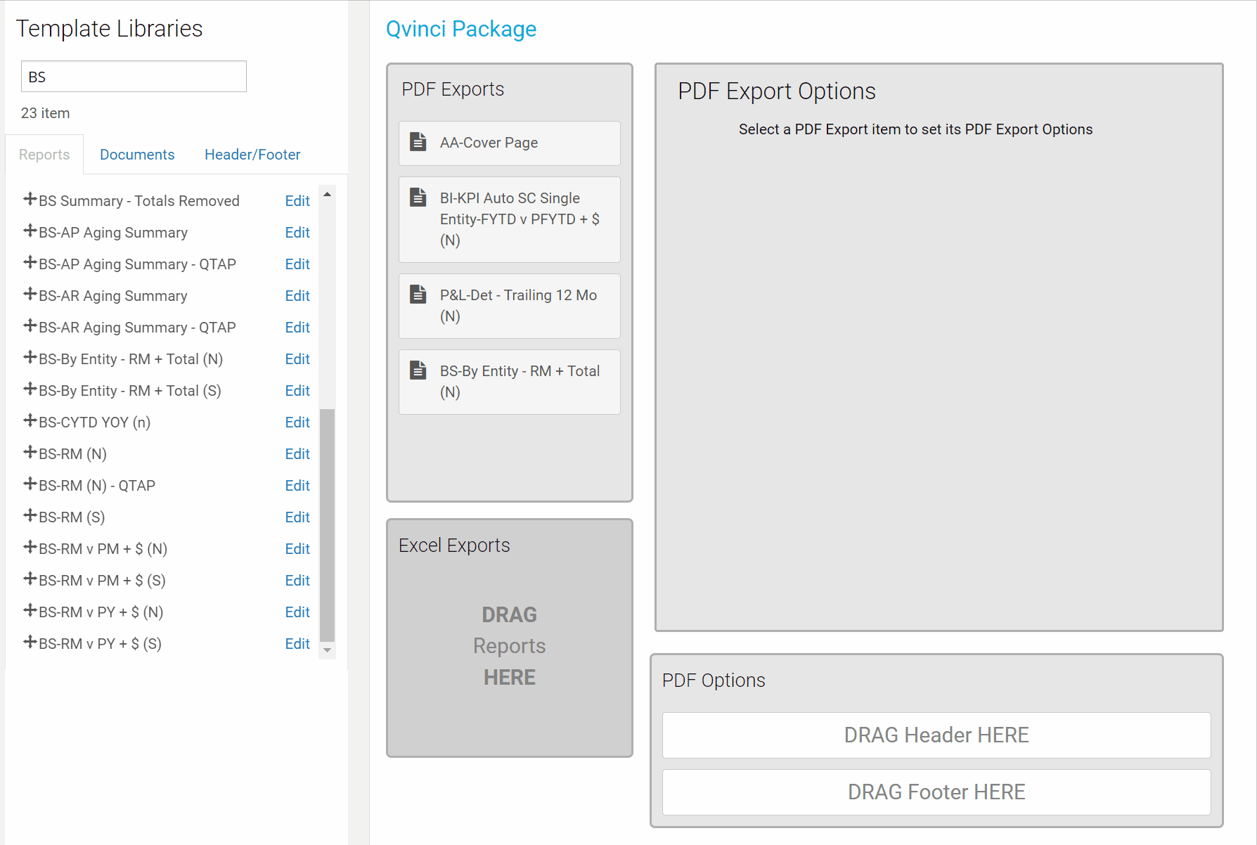This screenshot has width=1257, height=845.
Task: Click the move icon for BS-RM (N) - QTAP
Action: [x=30, y=484]
